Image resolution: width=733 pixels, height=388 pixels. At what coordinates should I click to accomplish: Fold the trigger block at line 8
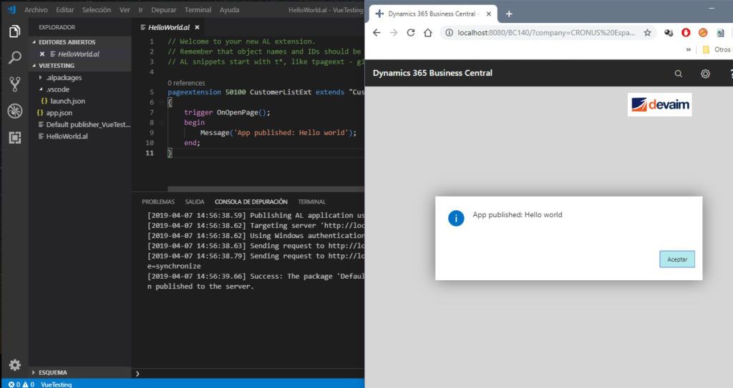[162, 122]
